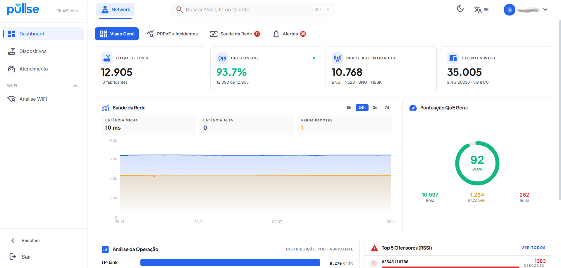Click the Sair logout arrow icon
This screenshot has width=561, height=268.
pyautogui.click(x=13, y=257)
